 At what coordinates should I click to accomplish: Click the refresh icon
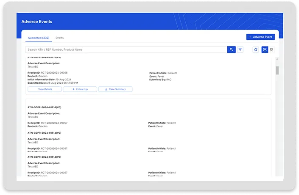click(x=256, y=49)
